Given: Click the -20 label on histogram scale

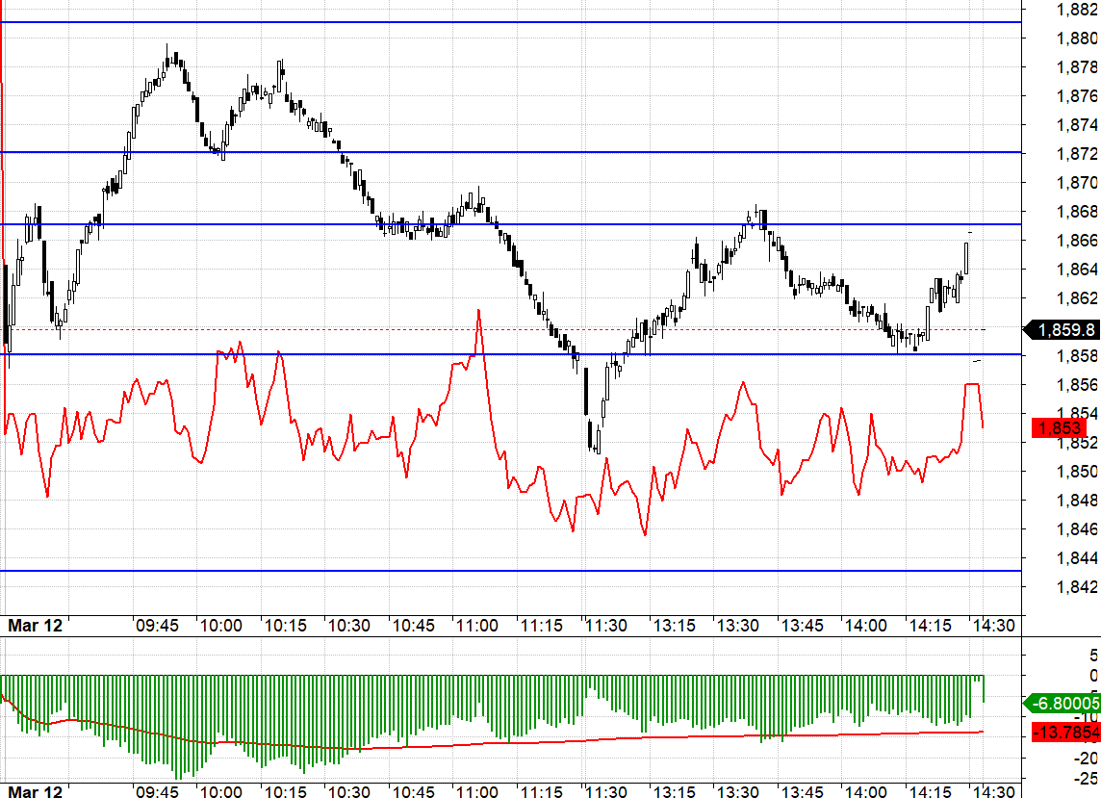Looking at the screenshot, I should pos(1088,758).
